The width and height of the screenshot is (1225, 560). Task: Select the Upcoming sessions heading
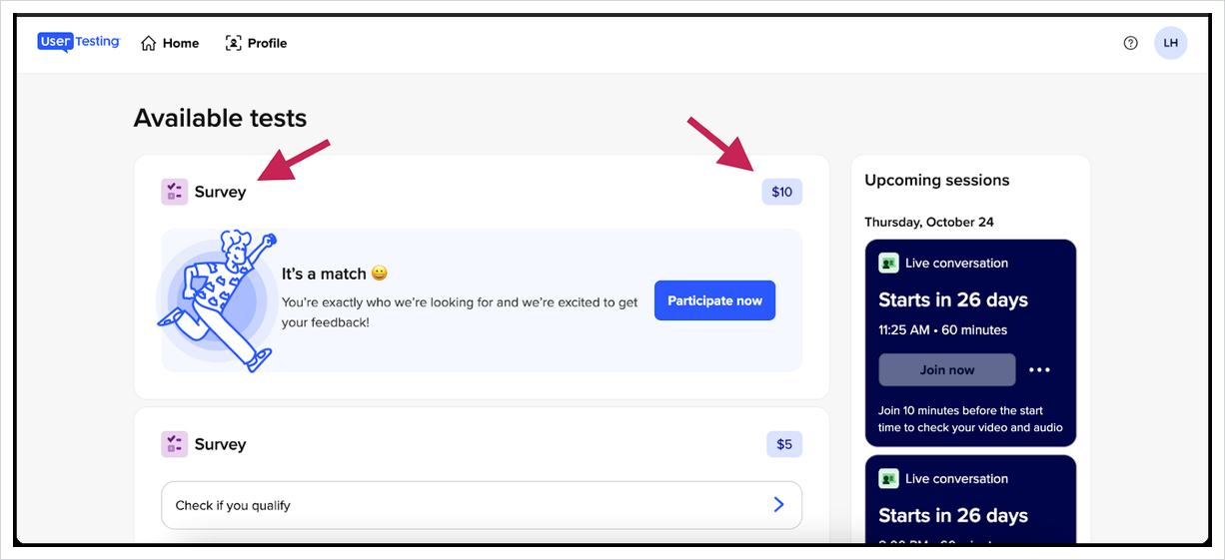(936, 181)
